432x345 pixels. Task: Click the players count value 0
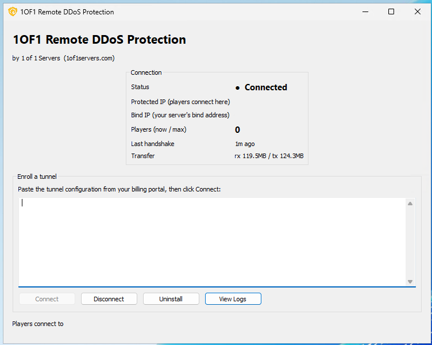tap(237, 129)
